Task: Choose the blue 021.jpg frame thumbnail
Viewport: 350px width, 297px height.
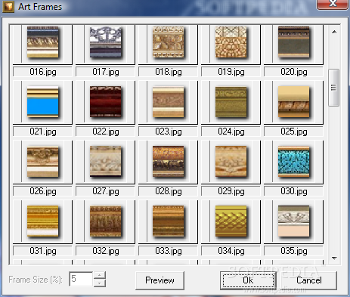Action: click(43, 102)
